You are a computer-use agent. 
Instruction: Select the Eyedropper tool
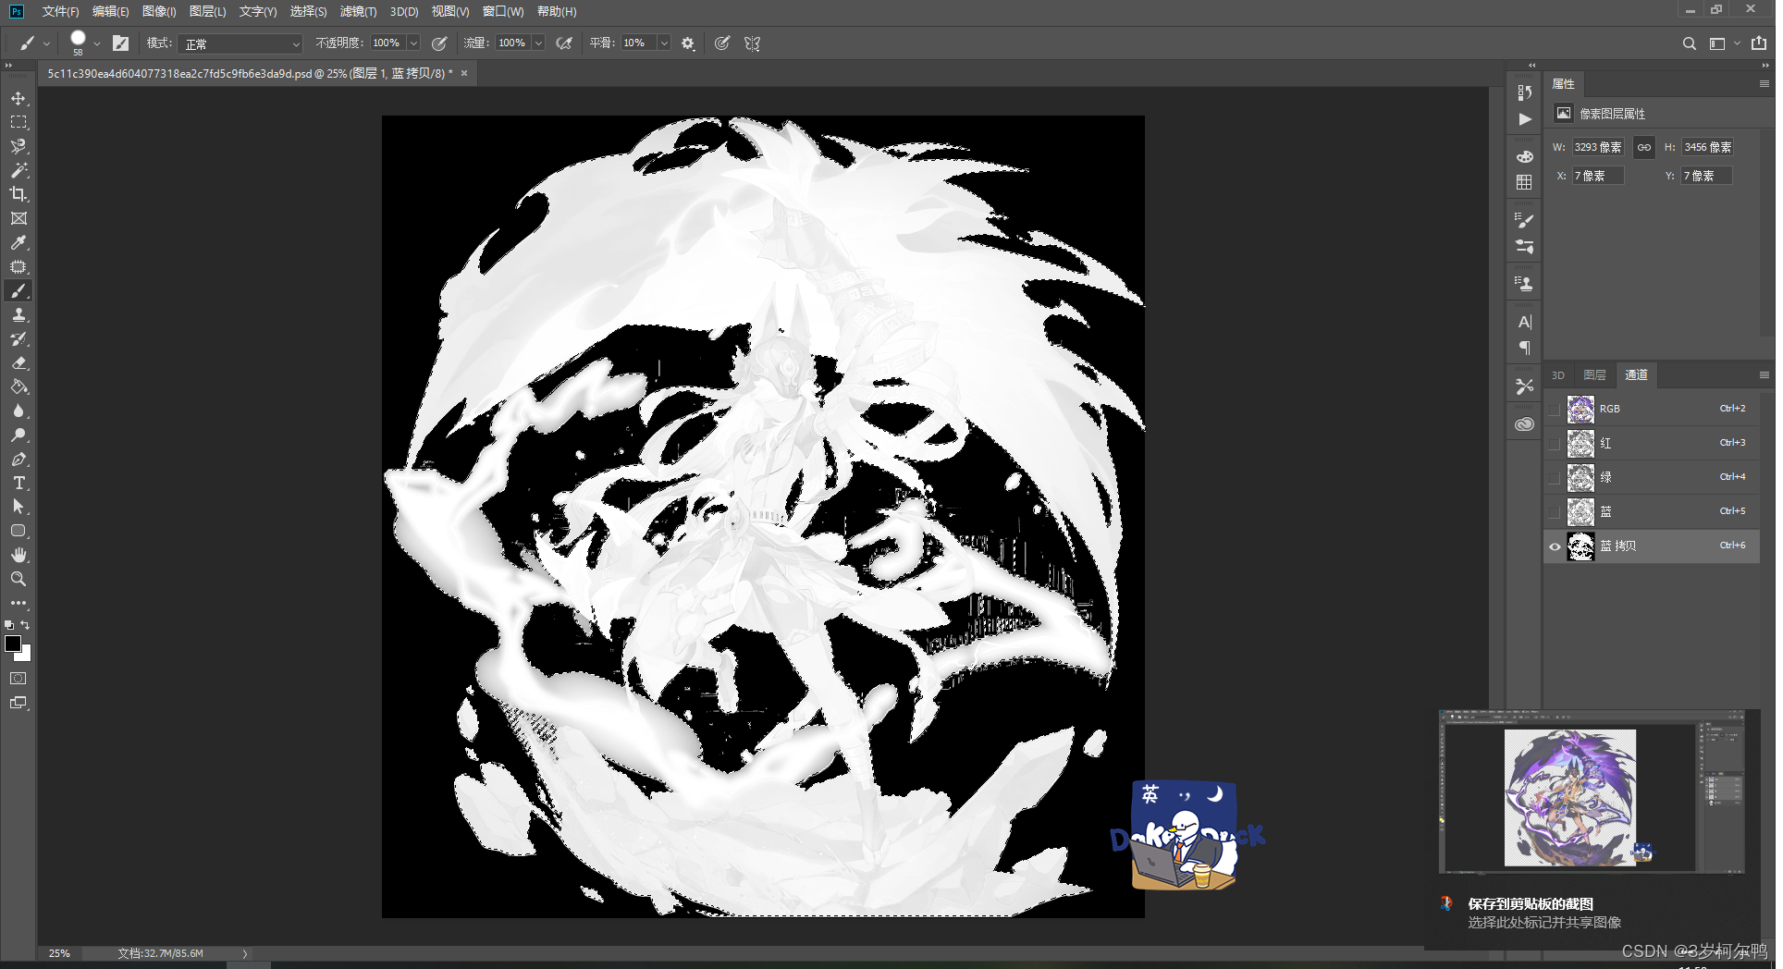pyautogui.click(x=18, y=242)
